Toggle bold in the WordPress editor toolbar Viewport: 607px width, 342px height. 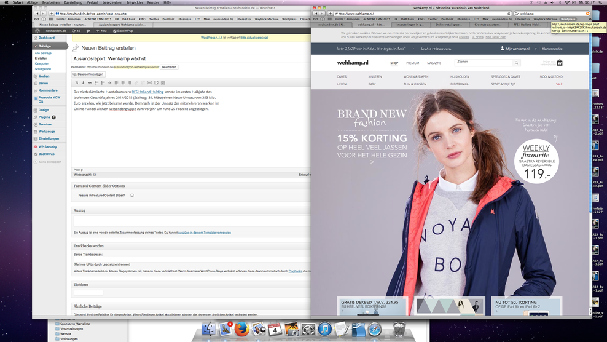click(76, 82)
